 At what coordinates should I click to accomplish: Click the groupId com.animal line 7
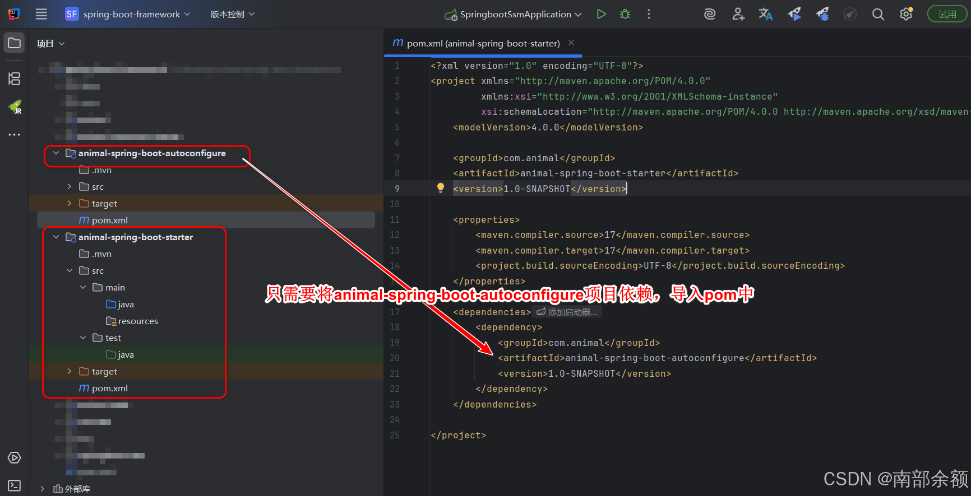coord(534,158)
